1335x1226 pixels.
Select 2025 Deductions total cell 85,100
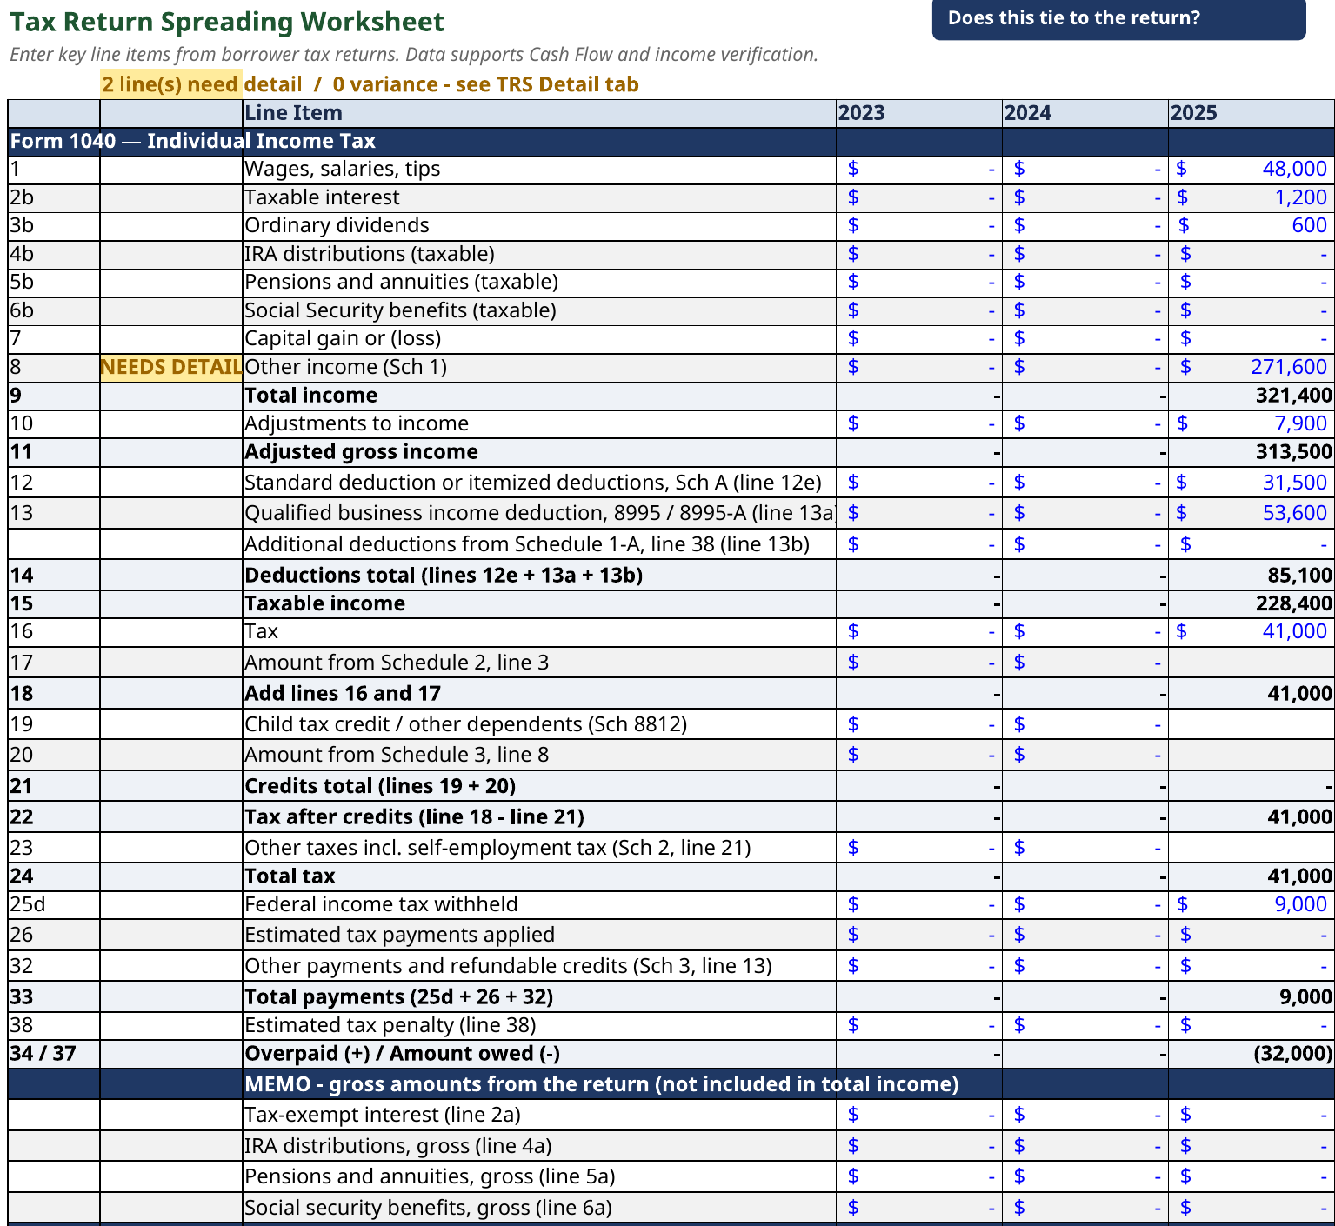1251,576
